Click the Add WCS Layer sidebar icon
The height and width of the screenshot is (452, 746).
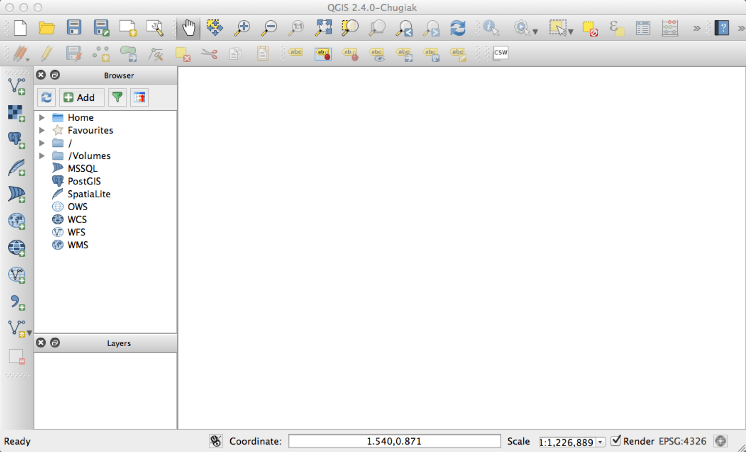tap(17, 248)
